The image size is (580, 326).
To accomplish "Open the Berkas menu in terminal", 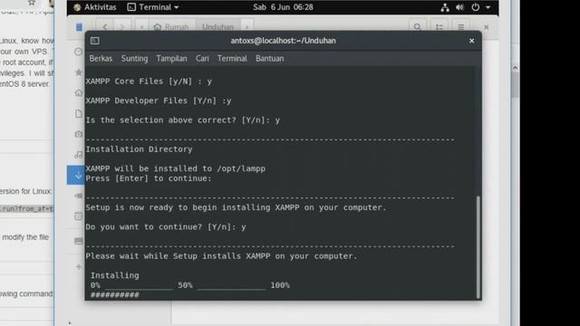I will (101, 58).
